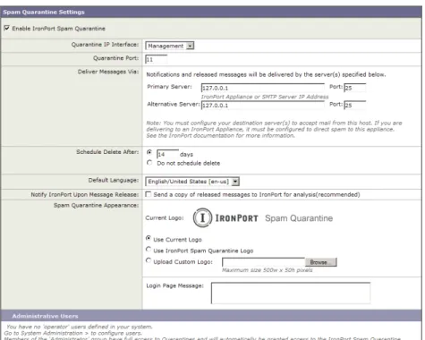Image resolution: width=425 pixels, height=340 pixels.
Task: Edit the Alternative Server address field
Action: (x=263, y=105)
